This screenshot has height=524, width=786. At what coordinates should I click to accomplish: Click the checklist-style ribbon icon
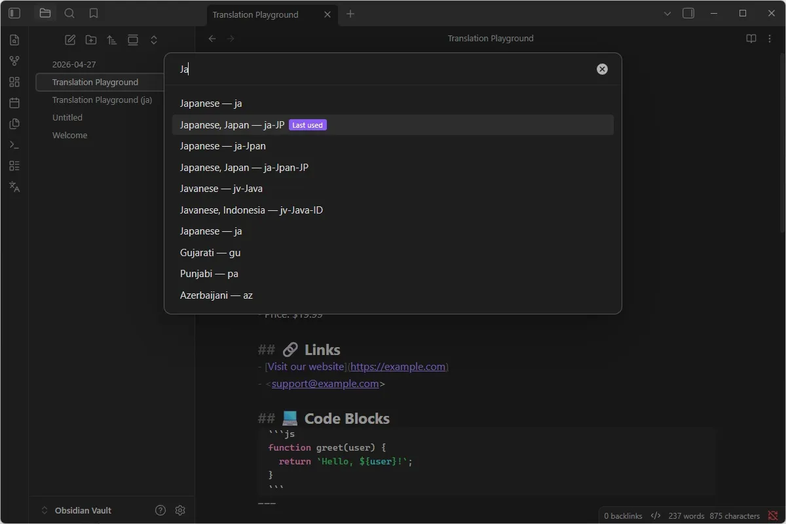pyautogui.click(x=14, y=166)
